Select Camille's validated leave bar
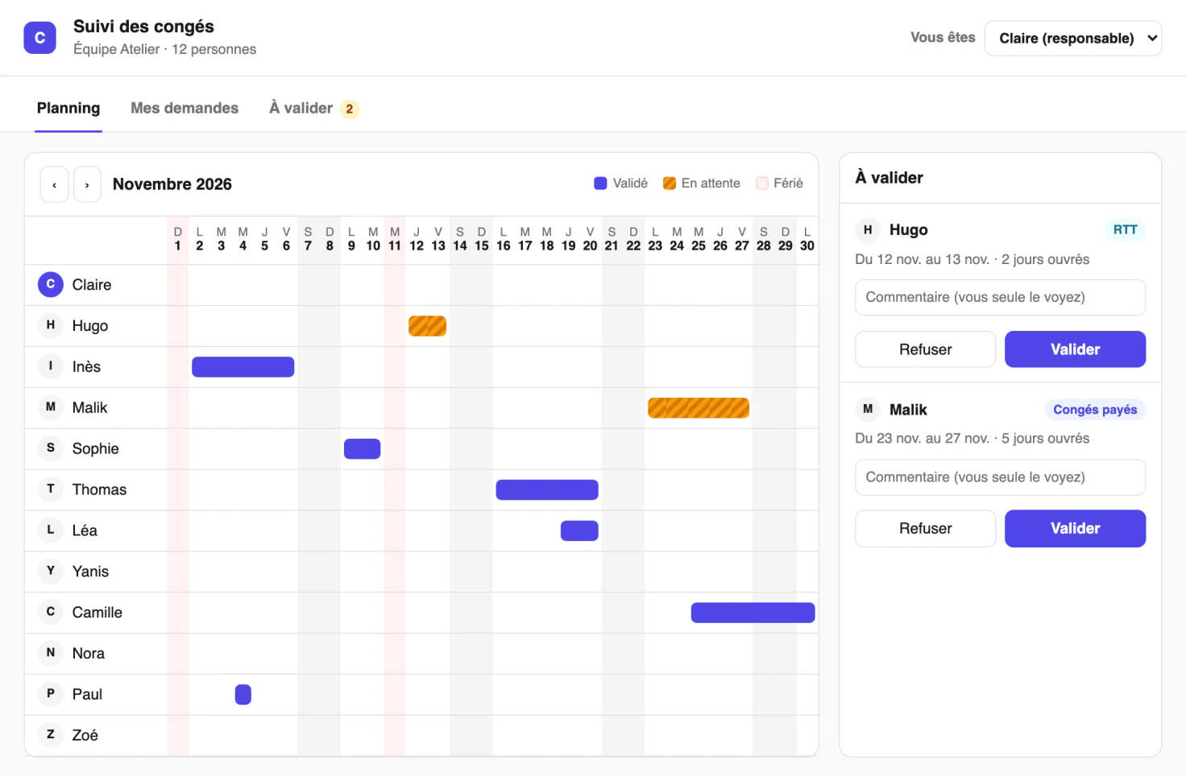The width and height of the screenshot is (1186, 776). point(753,613)
